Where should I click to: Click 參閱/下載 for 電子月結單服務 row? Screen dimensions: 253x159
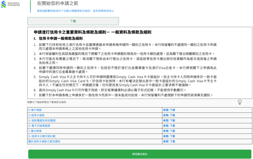[x=169, y=126]
